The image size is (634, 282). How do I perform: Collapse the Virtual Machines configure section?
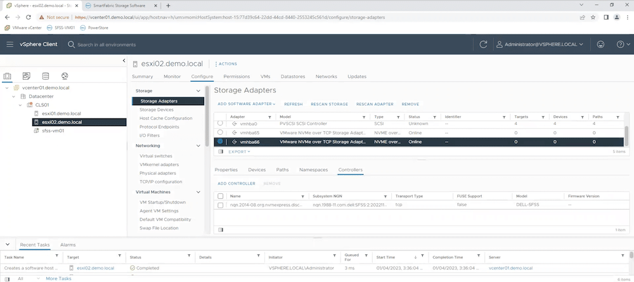pyautogui.click(x=198, y=192)
